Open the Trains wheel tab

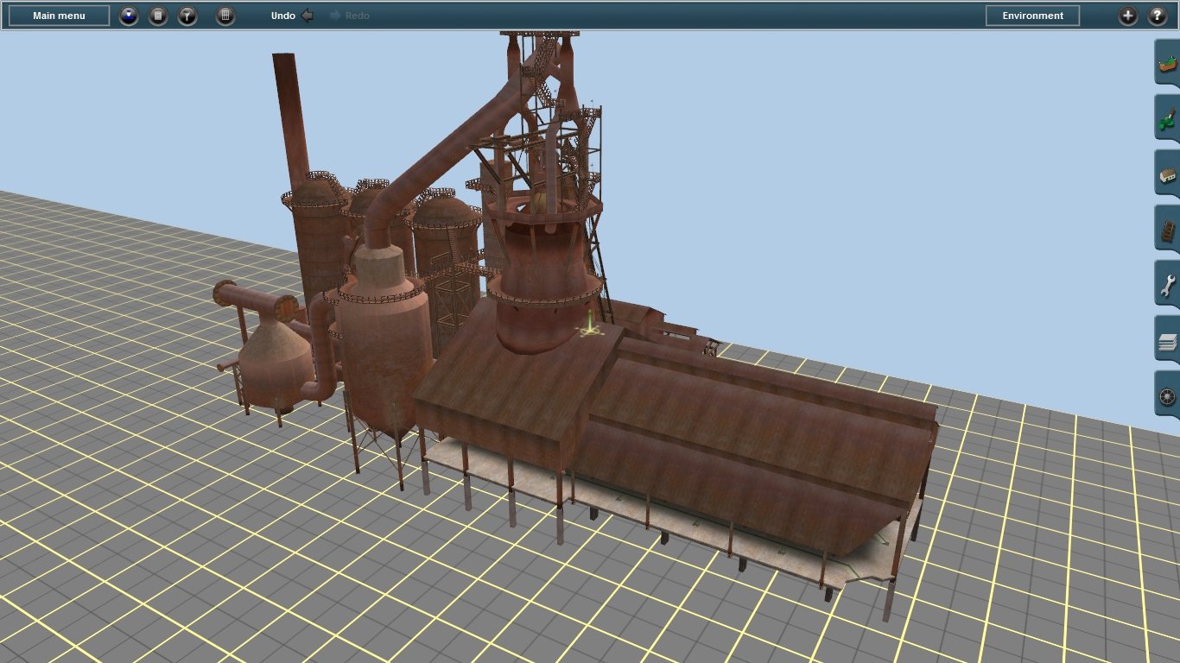tap(1167, 396)
